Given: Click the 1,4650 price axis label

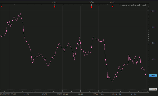Looking at the screenshot, I should pyautogui.click(x=152, y=59).
